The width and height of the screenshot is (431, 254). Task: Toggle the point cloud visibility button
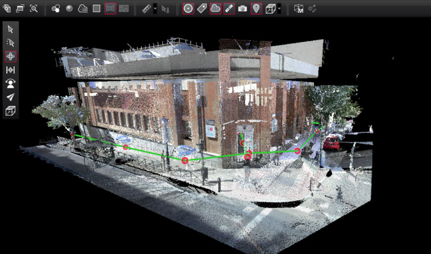point(215,9)
